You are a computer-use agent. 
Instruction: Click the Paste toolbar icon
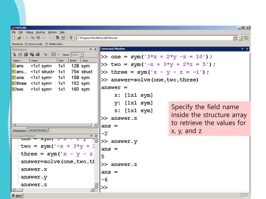(38, 38)
